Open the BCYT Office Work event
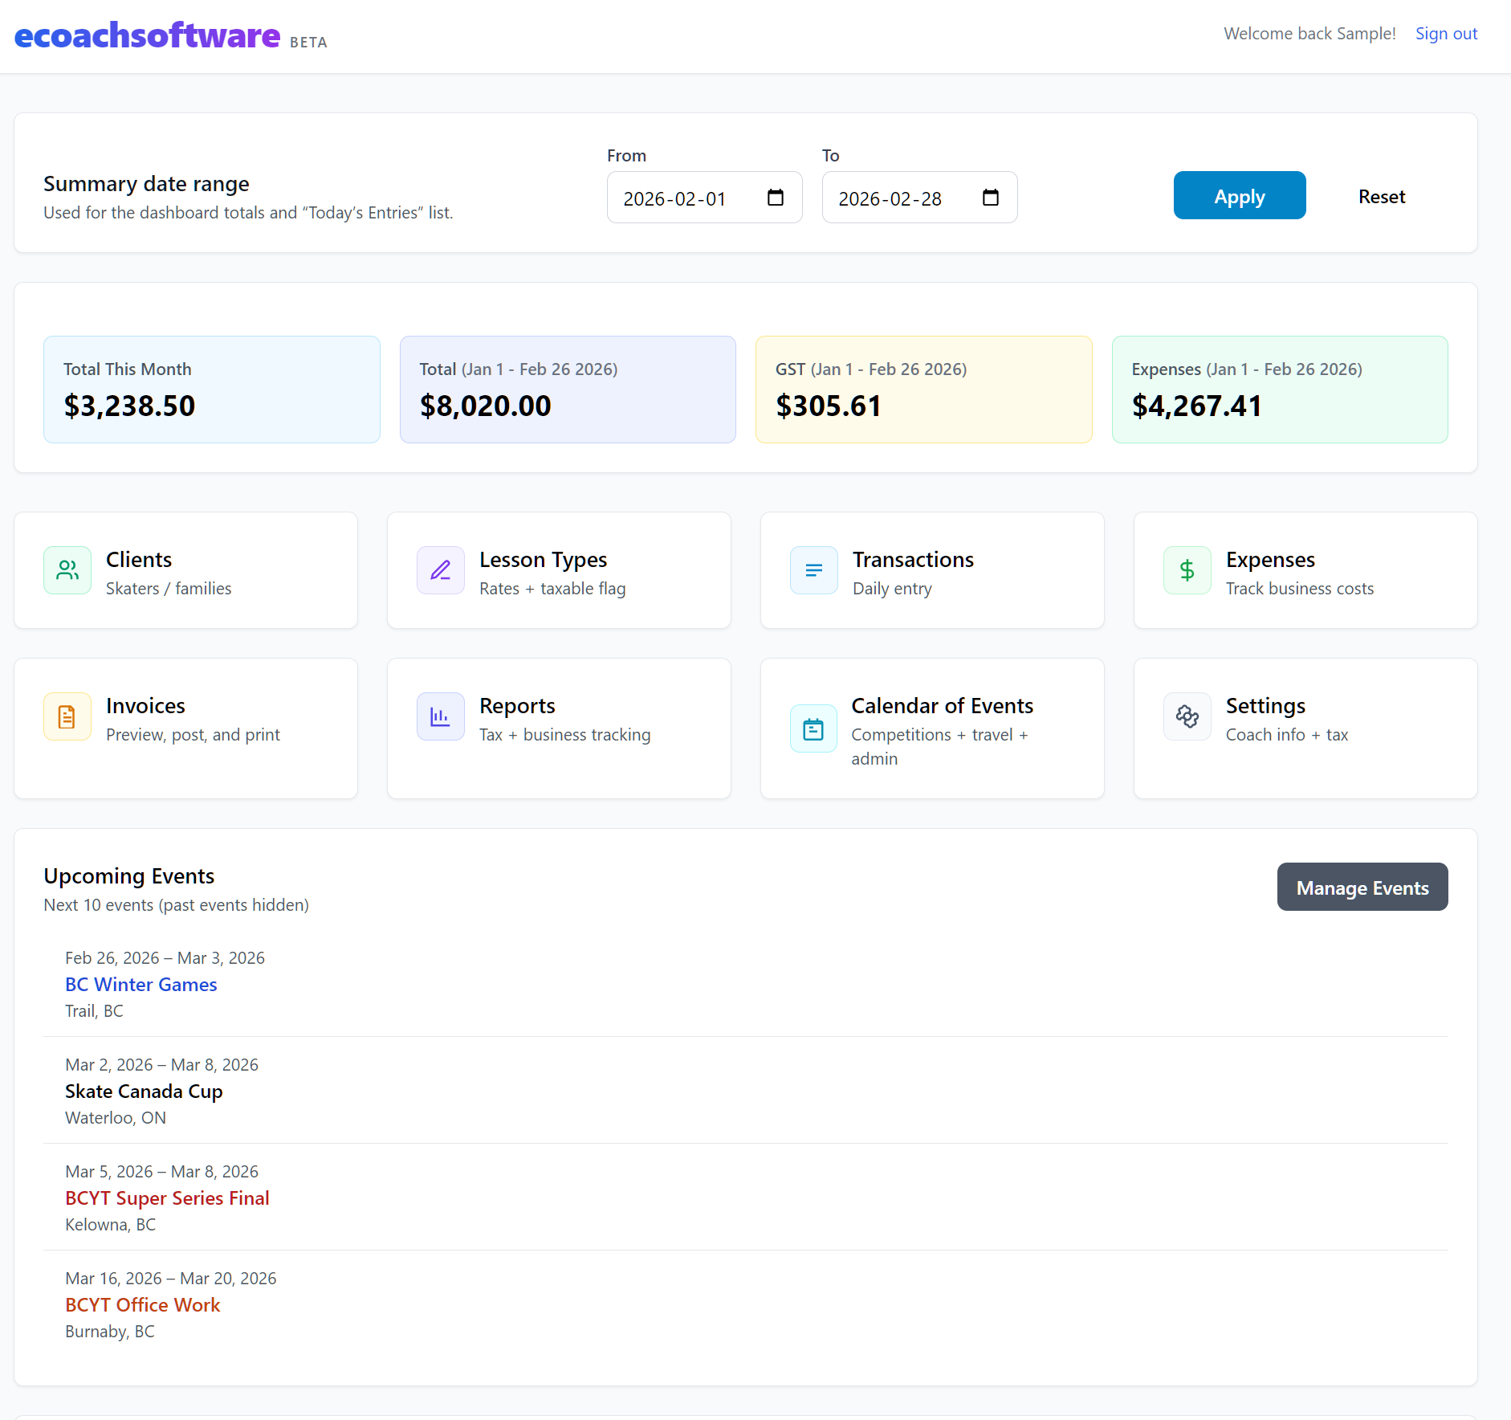Viewport: 1511px width, 1420px height. (142, 1304)
